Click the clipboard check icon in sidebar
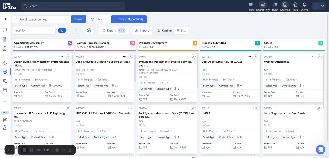Screen dimensions: 329x158 5,48
